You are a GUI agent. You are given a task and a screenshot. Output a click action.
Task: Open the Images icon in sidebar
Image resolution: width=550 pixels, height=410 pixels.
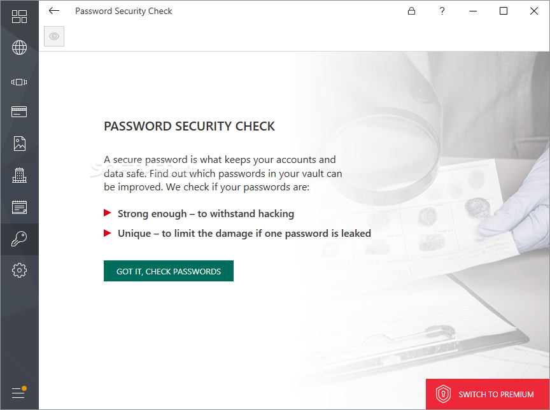pyautogui.click(x=19, y=143)
